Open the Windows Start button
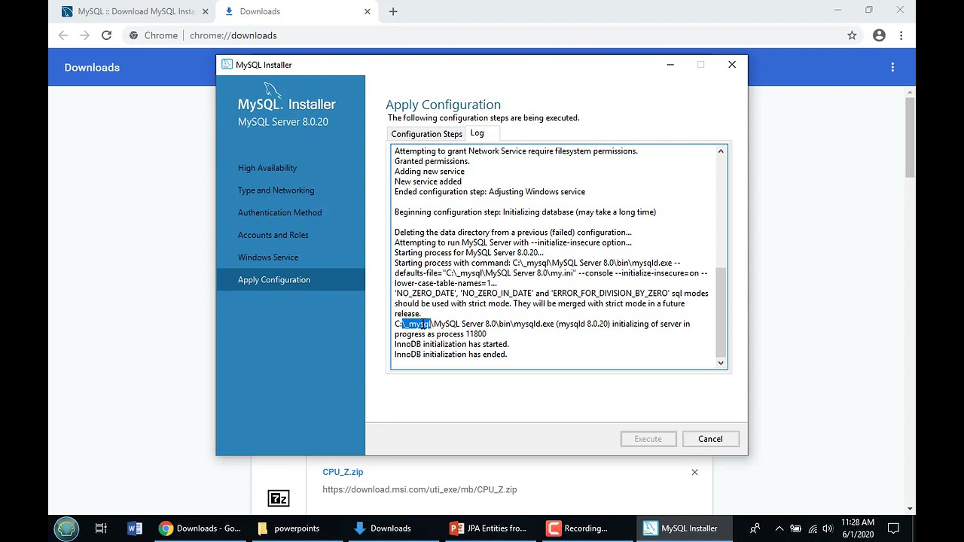Viewport: 964px width, 542px height. coord(66,528)
